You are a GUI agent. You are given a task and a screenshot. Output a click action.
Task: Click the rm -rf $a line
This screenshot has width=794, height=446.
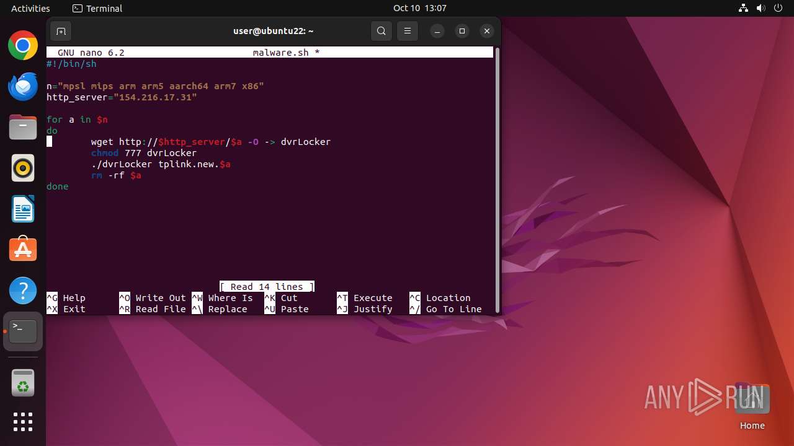pos(116,175)
